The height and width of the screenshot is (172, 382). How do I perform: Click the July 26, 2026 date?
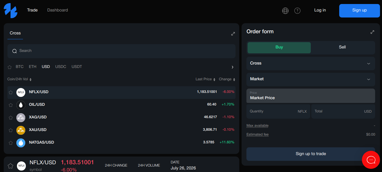point(183,168)
